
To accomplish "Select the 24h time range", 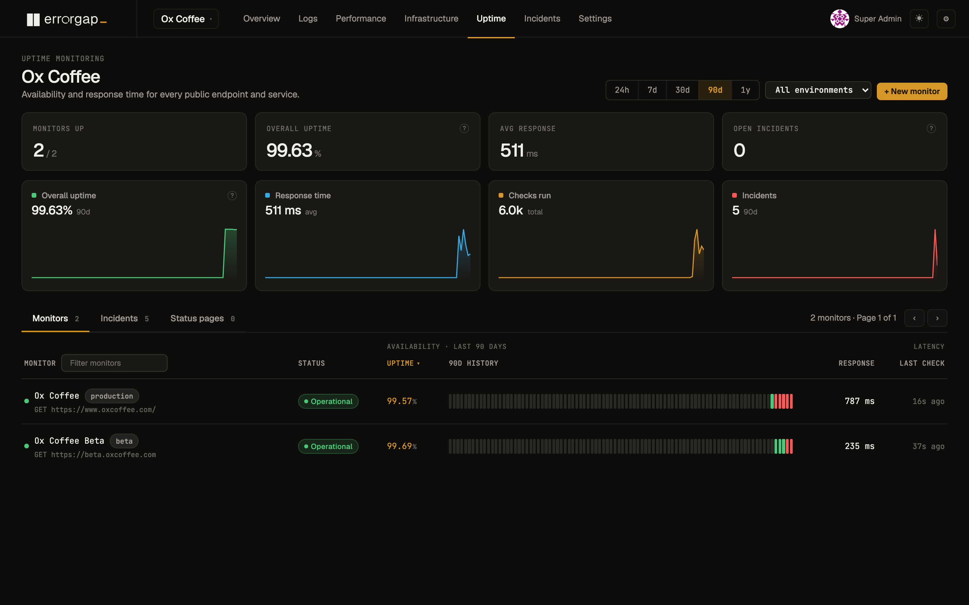I will 622,90.
